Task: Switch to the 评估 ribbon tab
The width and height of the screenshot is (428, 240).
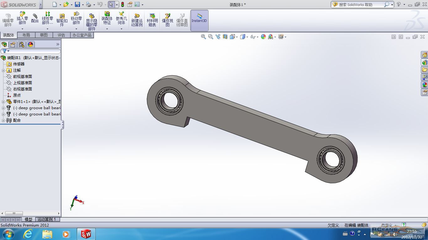Action: tap(61, 35)
